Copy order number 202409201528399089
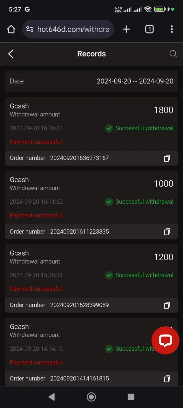 pos(167,305)
